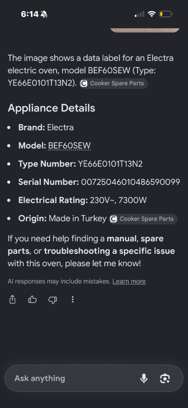Tap the Serial Number text line
This screenshot has width=188, height=408.
tap(99, 182)
